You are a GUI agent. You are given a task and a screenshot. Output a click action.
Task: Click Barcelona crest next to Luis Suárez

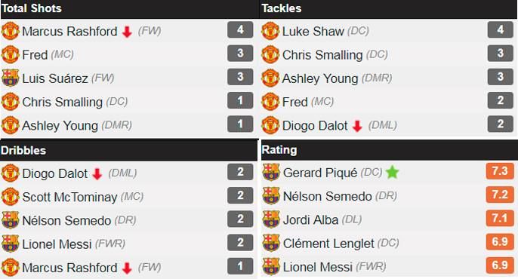[11, 78]
